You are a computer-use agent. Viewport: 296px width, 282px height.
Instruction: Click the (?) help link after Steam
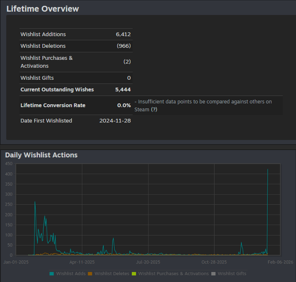tap(154, 110)
